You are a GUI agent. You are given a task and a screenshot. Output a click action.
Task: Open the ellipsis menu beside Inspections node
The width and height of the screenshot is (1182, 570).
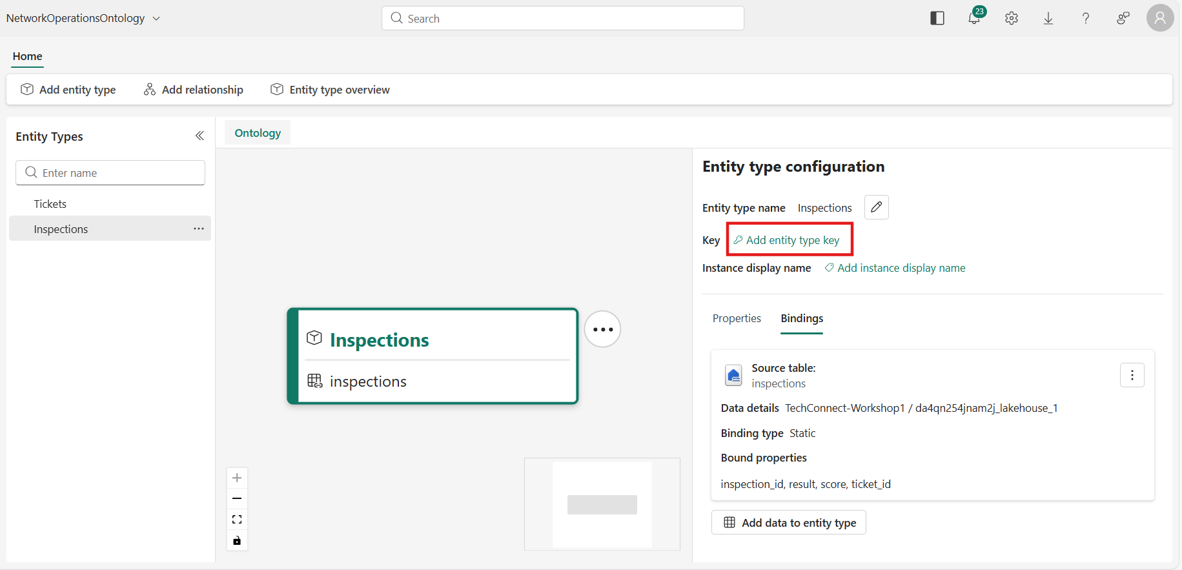coord(603,329)
